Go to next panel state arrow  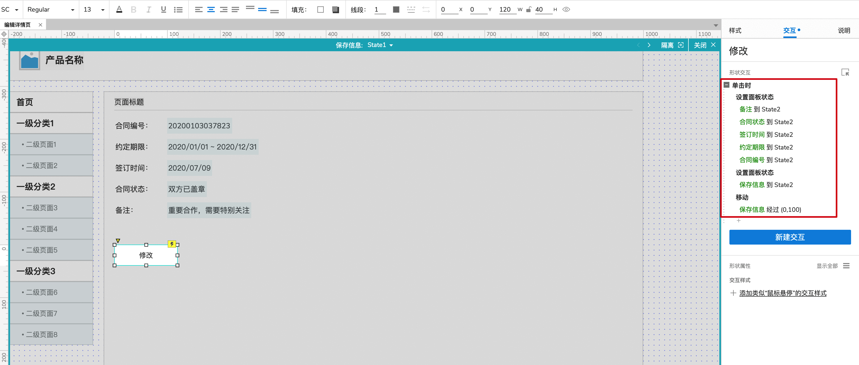coord(649,45)
